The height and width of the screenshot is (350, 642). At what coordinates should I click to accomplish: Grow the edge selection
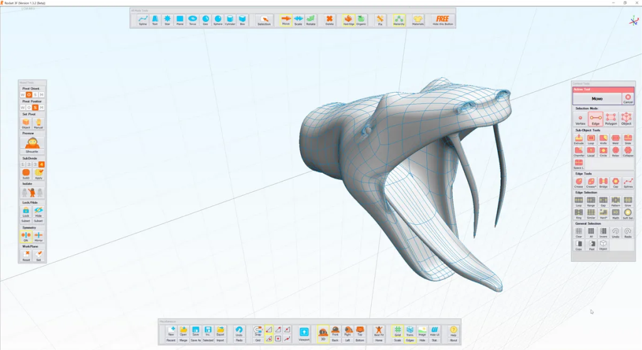pyautogui.click(x=628, y=202)
